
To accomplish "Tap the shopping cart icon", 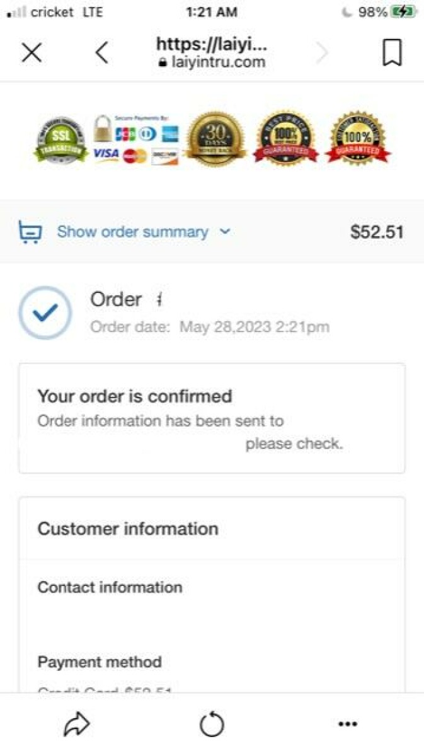I will [28, 232].
